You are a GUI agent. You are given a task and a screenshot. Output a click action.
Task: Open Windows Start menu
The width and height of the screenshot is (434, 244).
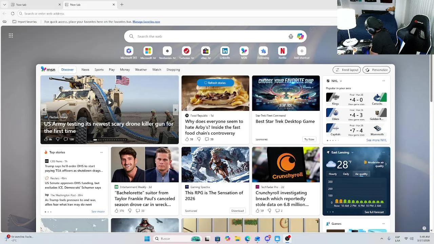pos(147,239)
